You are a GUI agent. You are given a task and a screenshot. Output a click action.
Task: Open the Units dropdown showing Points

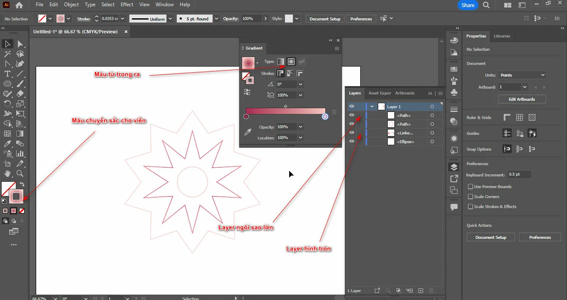522,75
